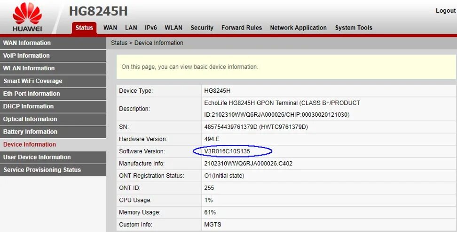Click the 'On this page, you can view' notice text
The height and width of the screenshot is (232, 457).
point(190,67)
